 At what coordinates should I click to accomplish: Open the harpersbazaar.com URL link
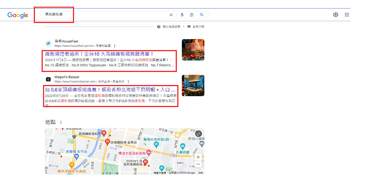(x=89, y=82)
